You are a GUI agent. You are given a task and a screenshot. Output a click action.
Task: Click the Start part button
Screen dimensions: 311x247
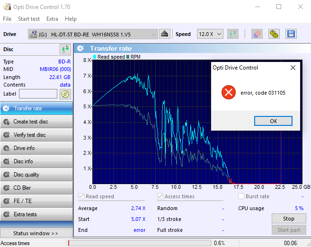(x=289, y=230)
